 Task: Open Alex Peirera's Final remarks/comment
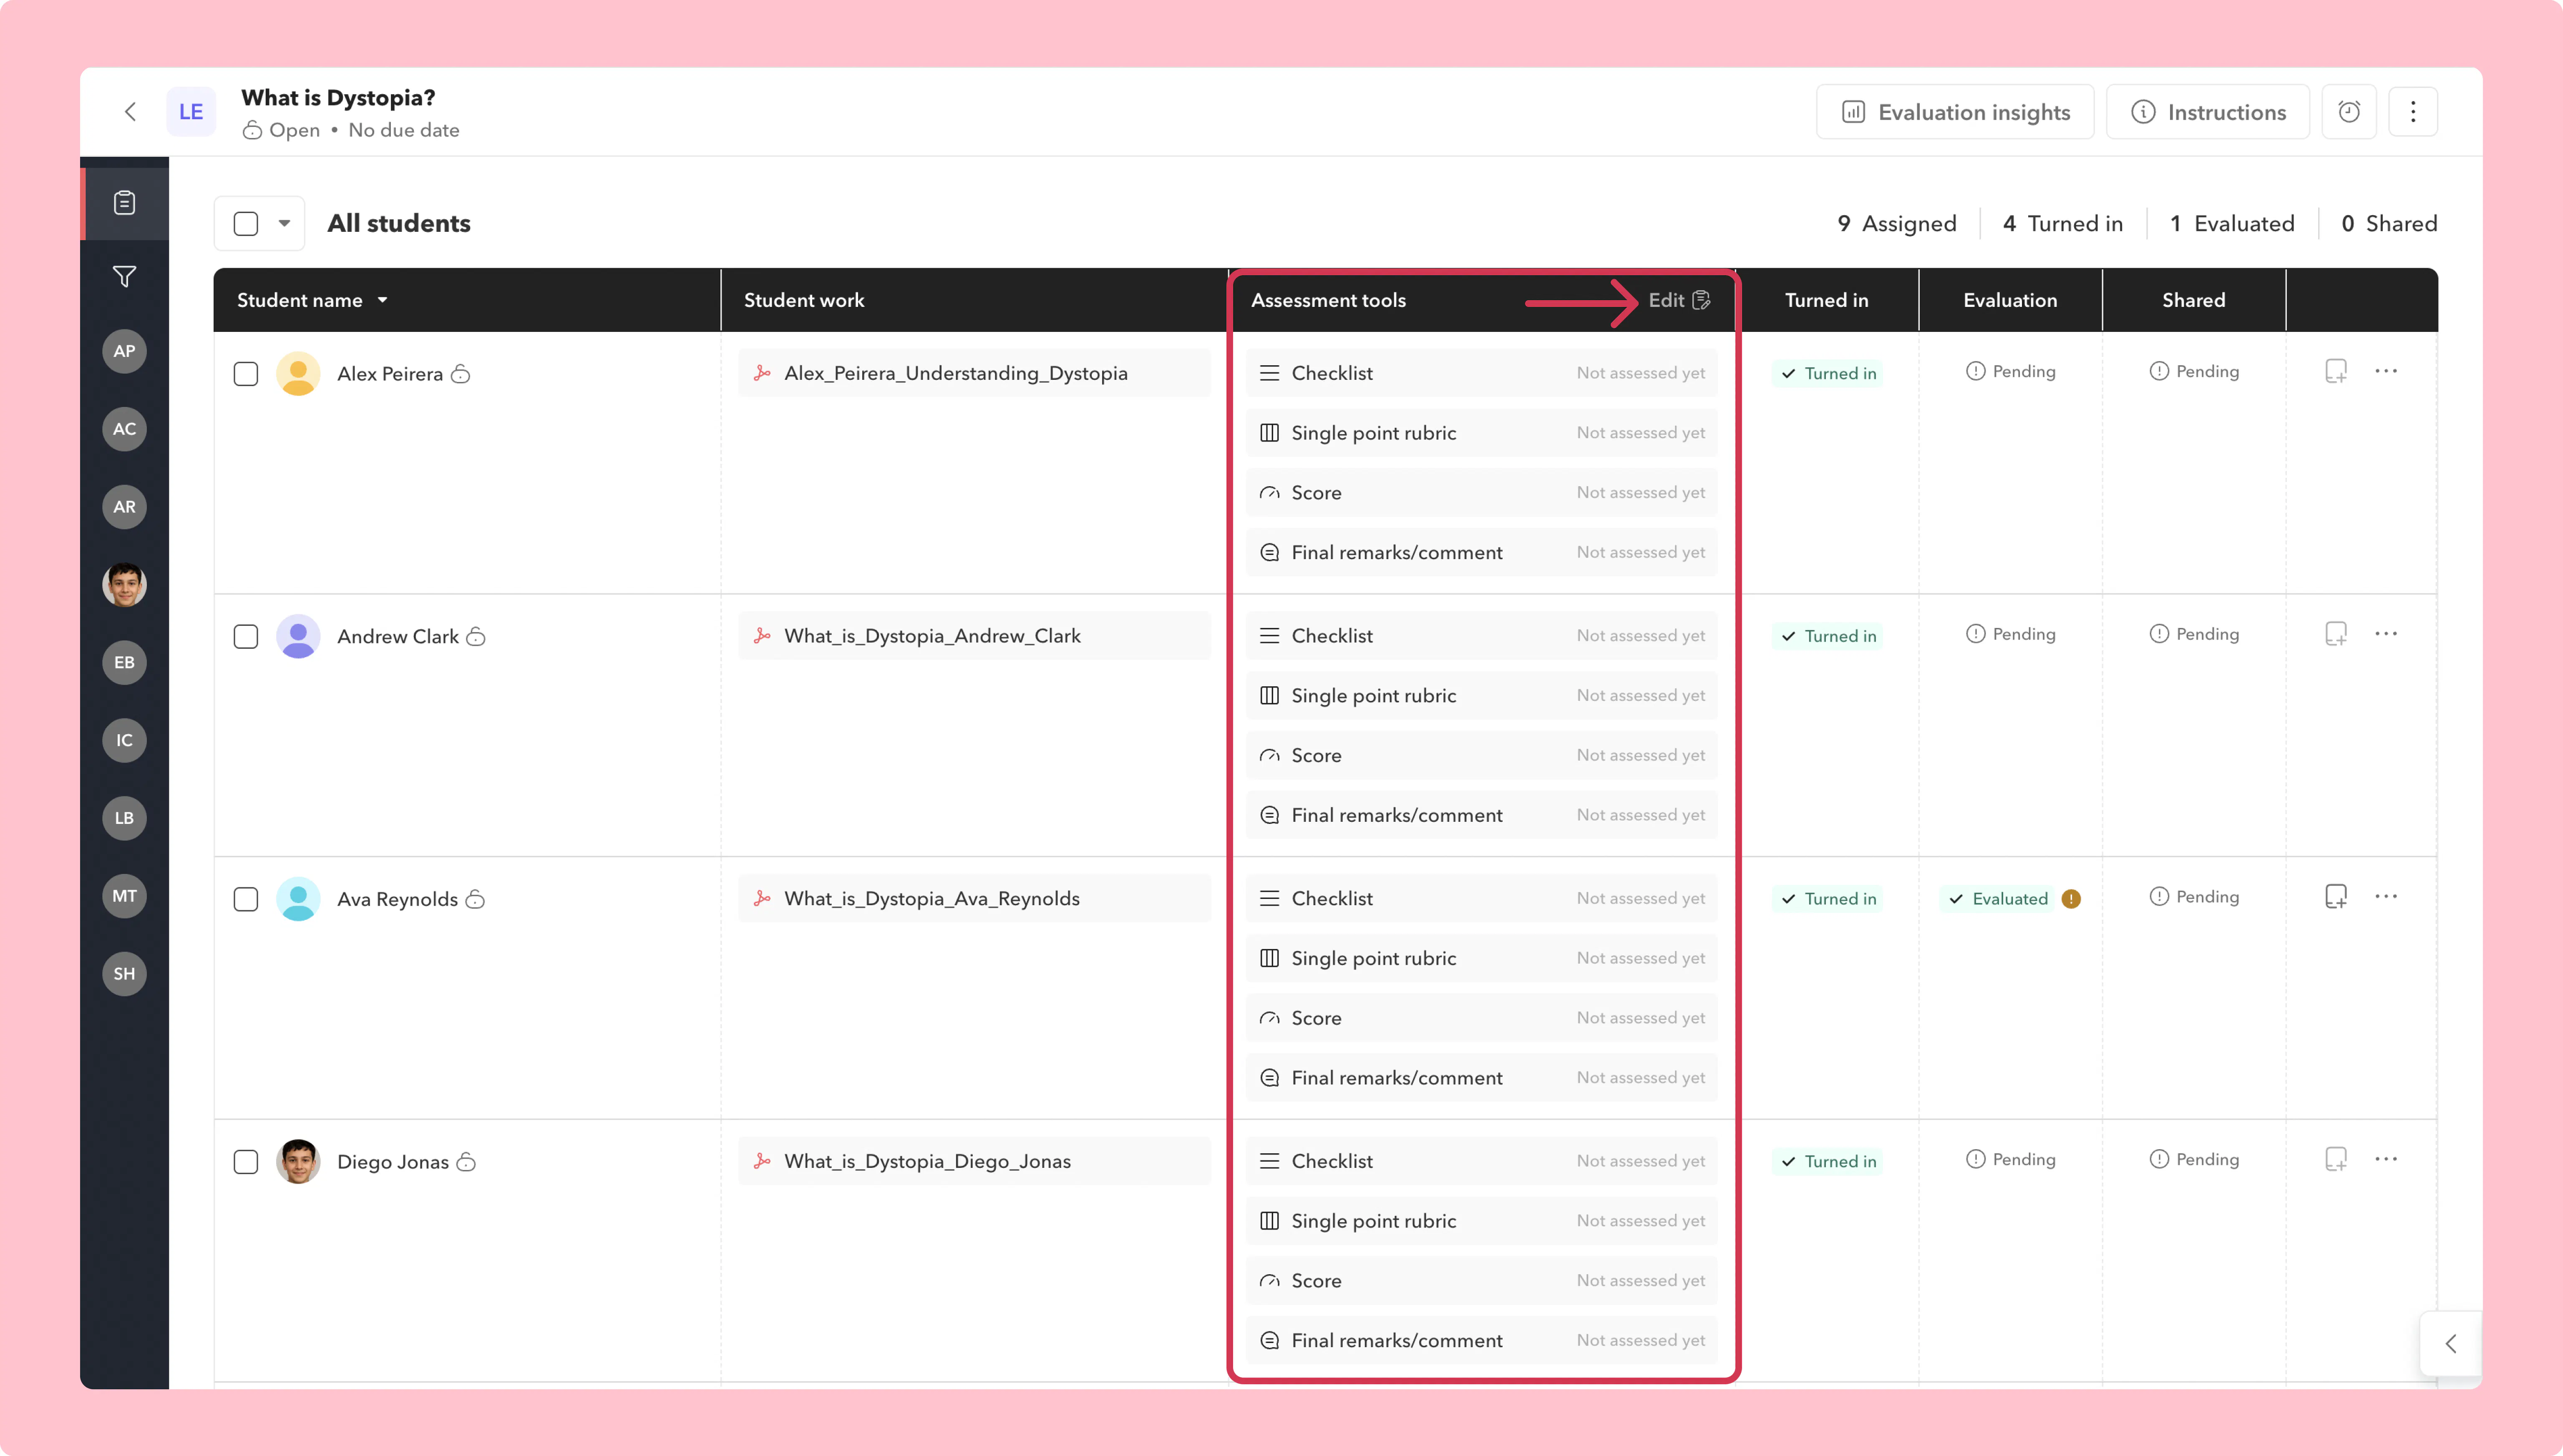point(1482,553)
